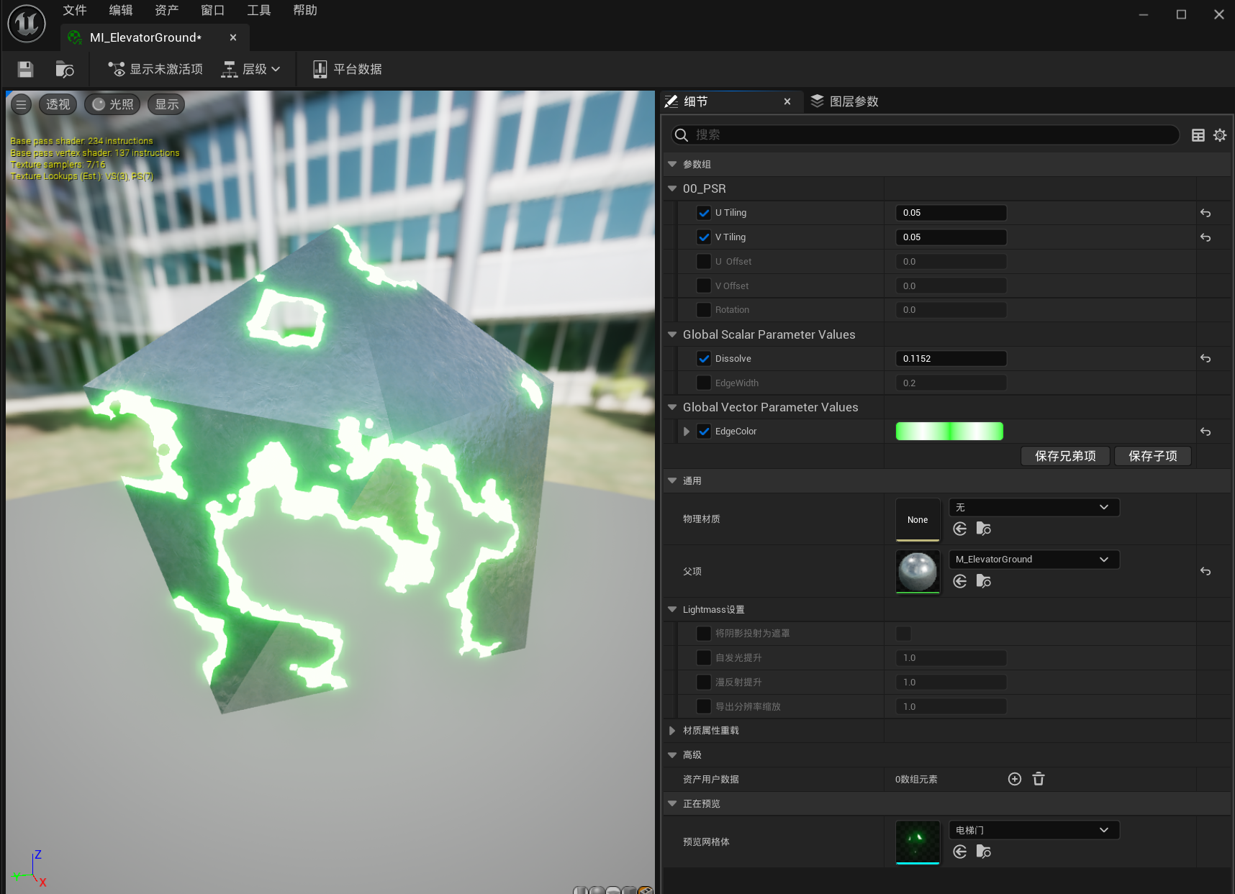Click the 显示 show button in viewport

[x=166, y=104]
